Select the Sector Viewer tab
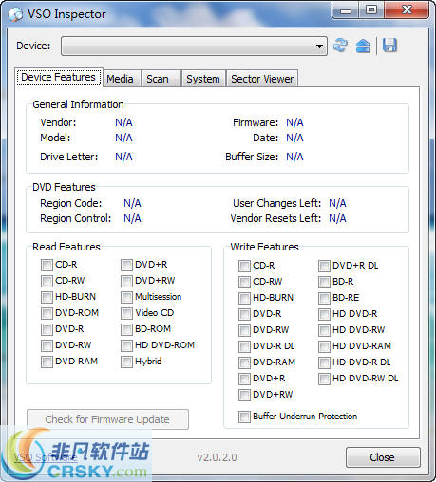The image size is (436, 482). 262,79
